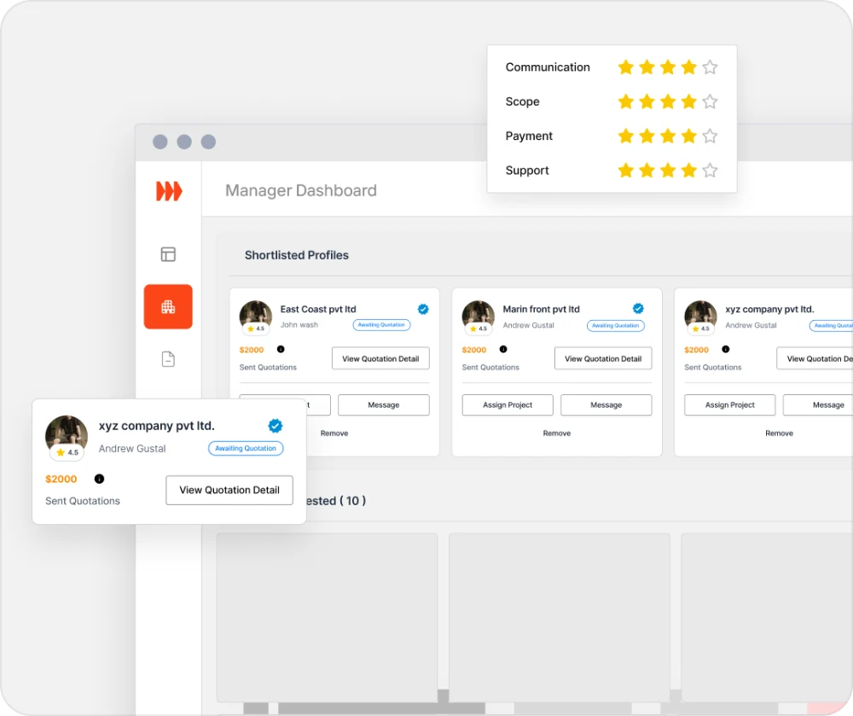Click the empty fifth star for Scope

[x=711, y=101]
